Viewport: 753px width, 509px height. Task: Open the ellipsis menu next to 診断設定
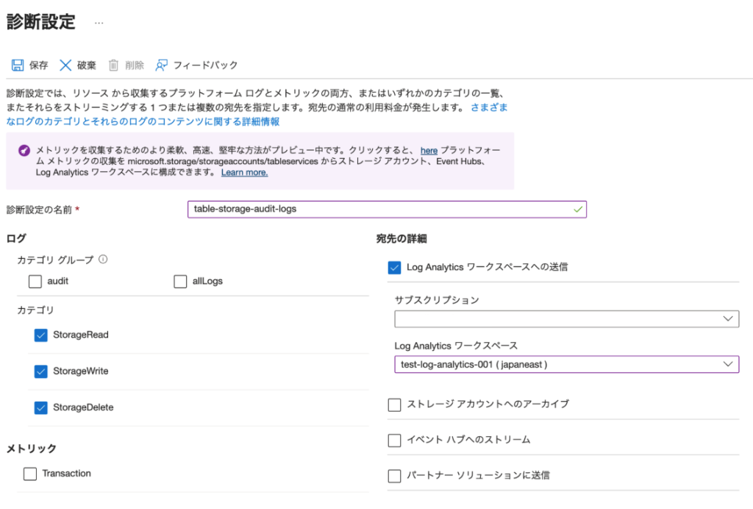(x=99, y=23)
